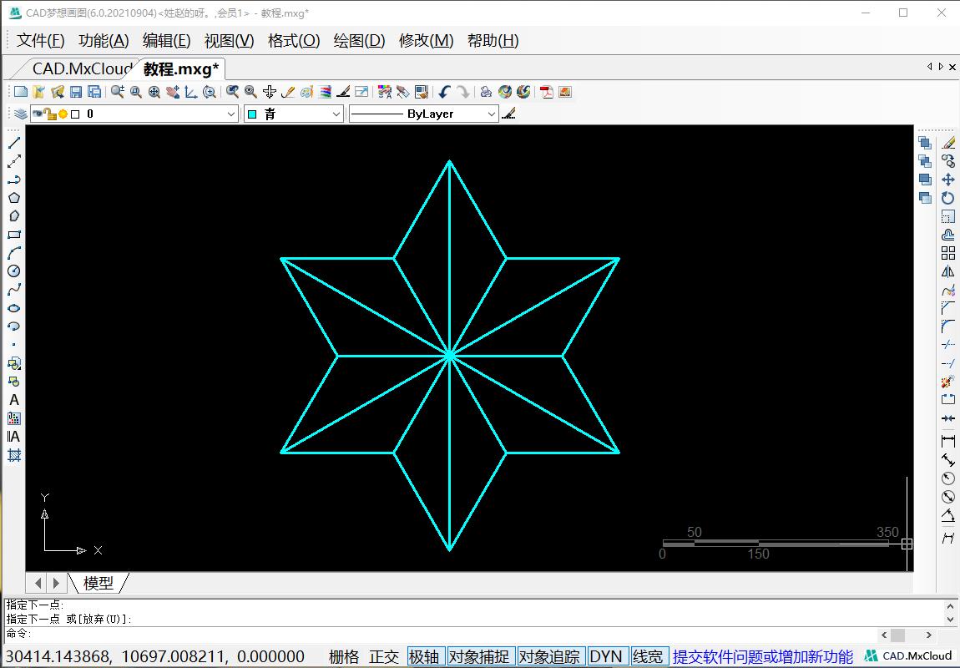
Task: Open the Array tool from right toolbar
Action: pyautogui.click(x=947, y=252)
